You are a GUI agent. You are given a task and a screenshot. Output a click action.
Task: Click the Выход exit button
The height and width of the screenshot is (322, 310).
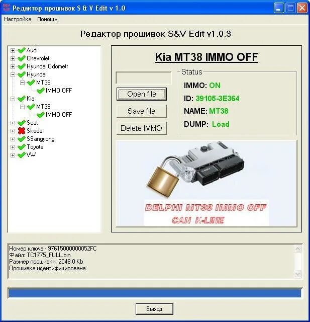click(154, 309)
